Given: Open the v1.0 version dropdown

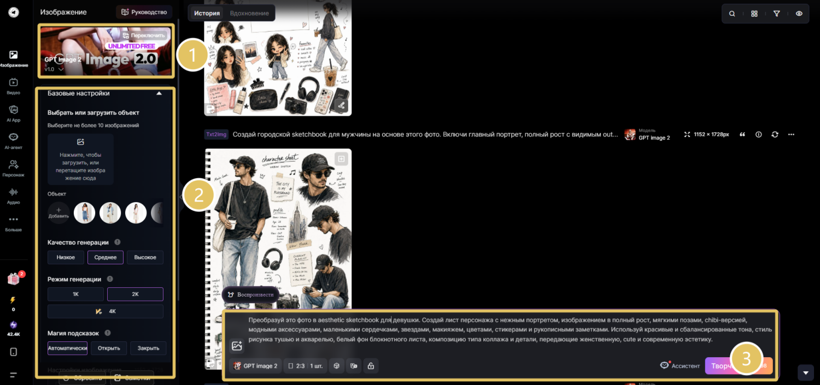Looking at the screenshot, I should 54,69.
